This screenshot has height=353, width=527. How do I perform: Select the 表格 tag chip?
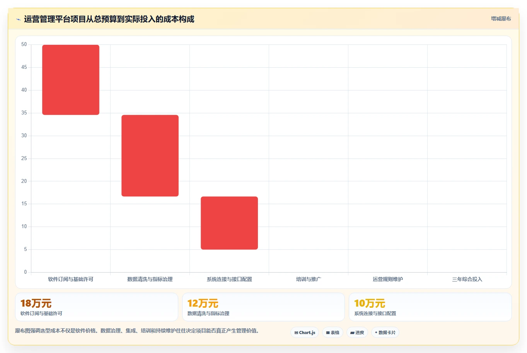point(333,333)
